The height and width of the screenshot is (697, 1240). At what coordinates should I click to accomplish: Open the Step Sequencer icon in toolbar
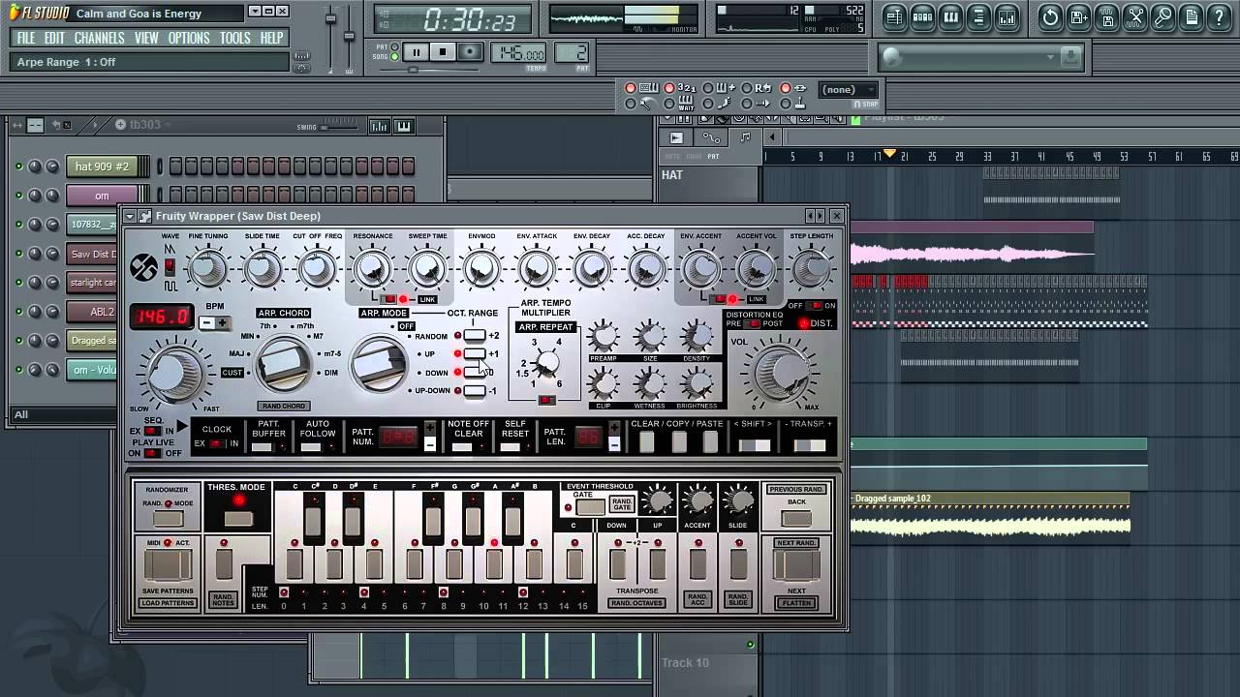click(x=922, y=16)
